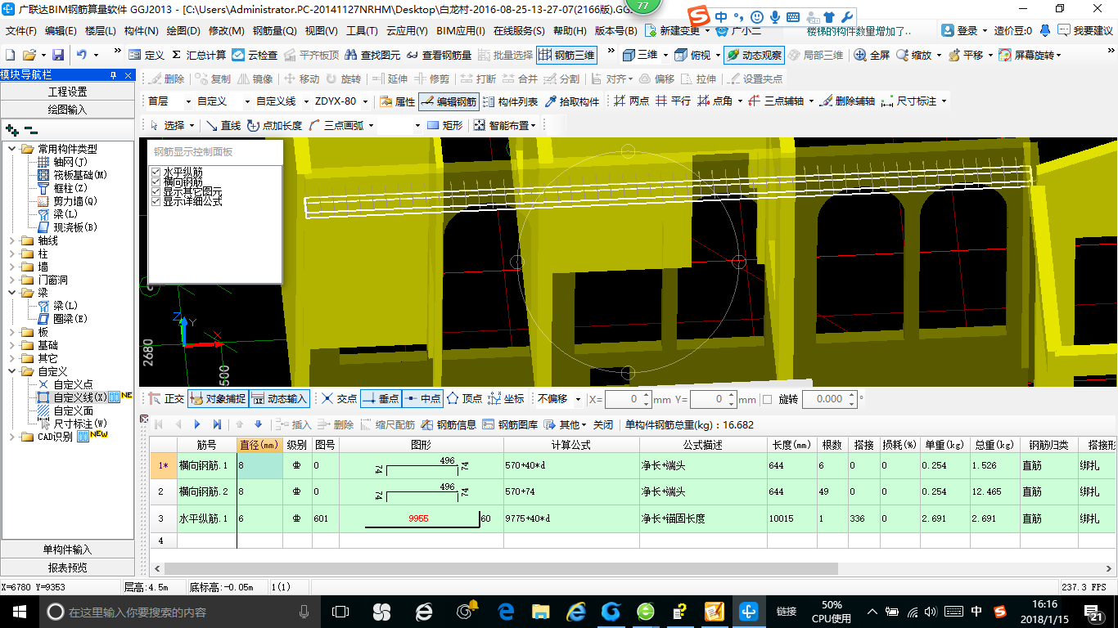Open the 钢筋量(Q) menu
This screenshot has width=1118, height=628.
(275, 31)
